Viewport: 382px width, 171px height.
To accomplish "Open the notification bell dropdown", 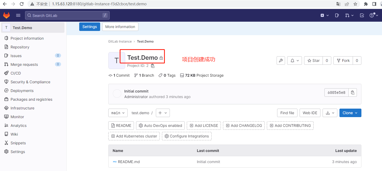I will 294,61.
